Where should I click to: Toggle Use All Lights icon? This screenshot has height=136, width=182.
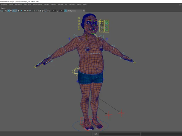[x=19, y=11]
